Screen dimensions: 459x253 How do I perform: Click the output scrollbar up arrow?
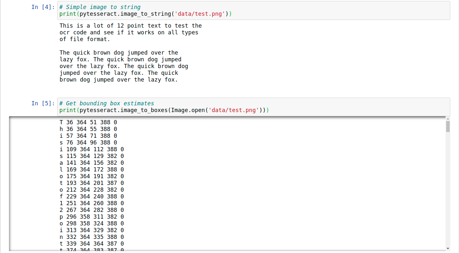click(448, 118)
